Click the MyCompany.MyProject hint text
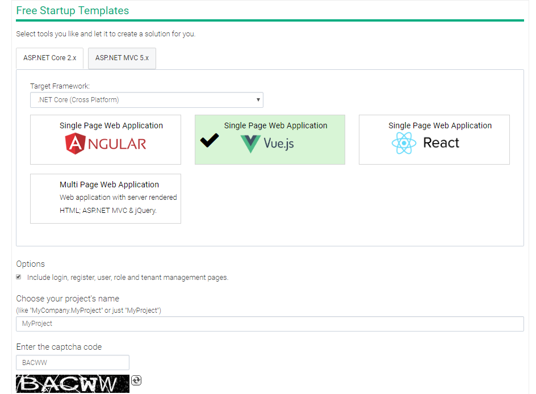The image size is (536, 394). click(89, 311)
